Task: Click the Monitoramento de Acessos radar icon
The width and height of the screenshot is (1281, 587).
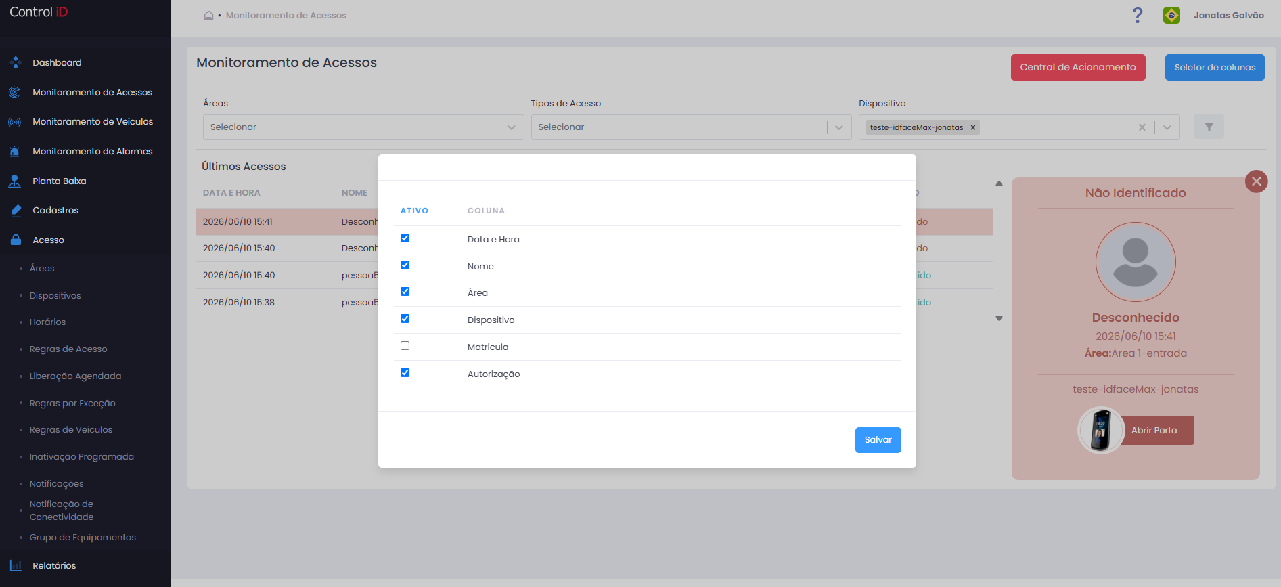Action: click(x=15, y=92)
